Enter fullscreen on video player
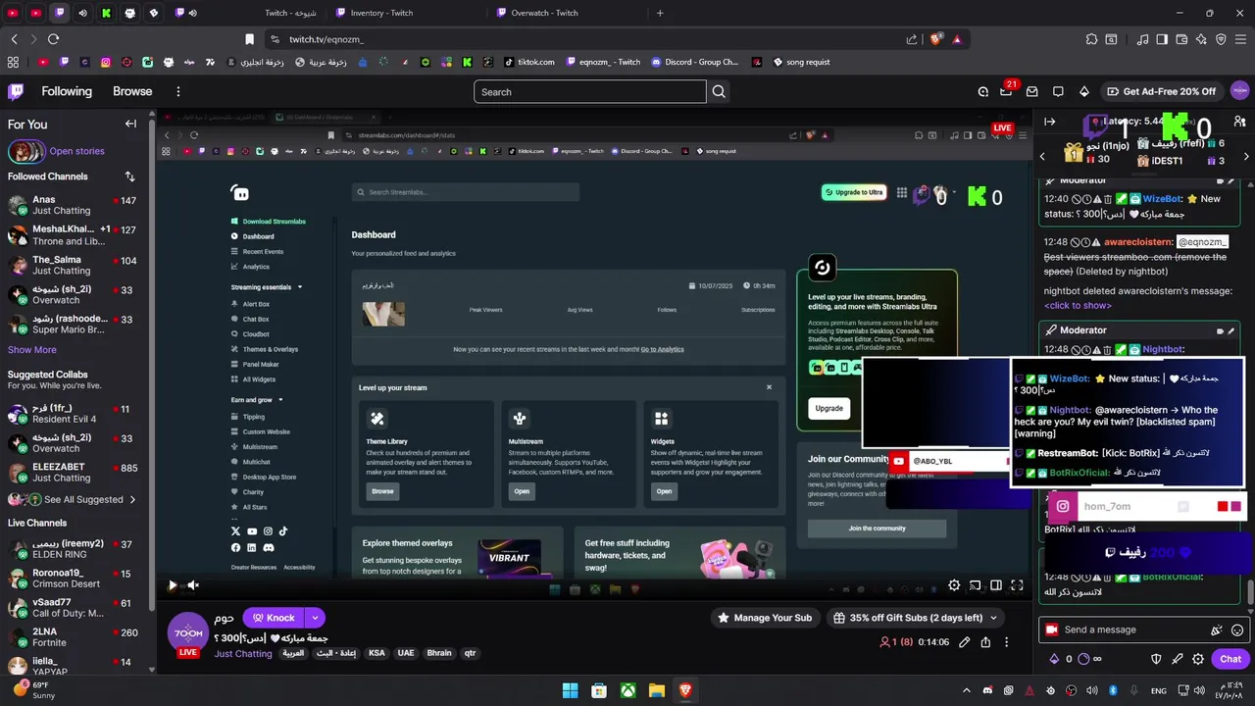This screenshot has width=1255, height=706. click(x=1017, y=585)
